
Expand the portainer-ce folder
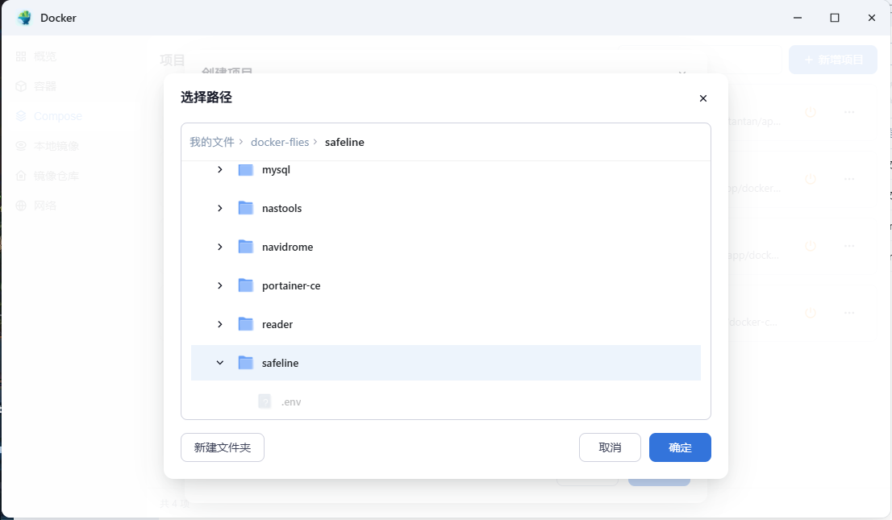tap(220, 285)
